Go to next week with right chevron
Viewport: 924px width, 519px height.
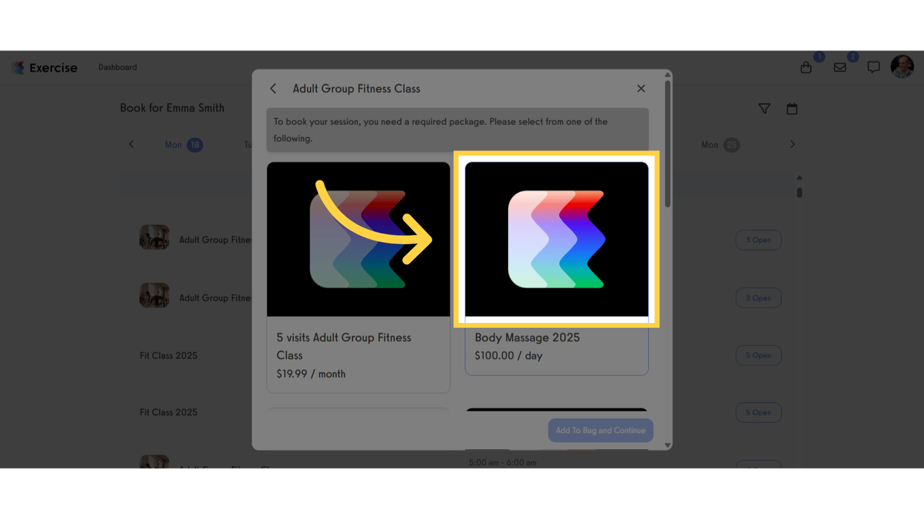pyautogui.click(x=793, y=144)
